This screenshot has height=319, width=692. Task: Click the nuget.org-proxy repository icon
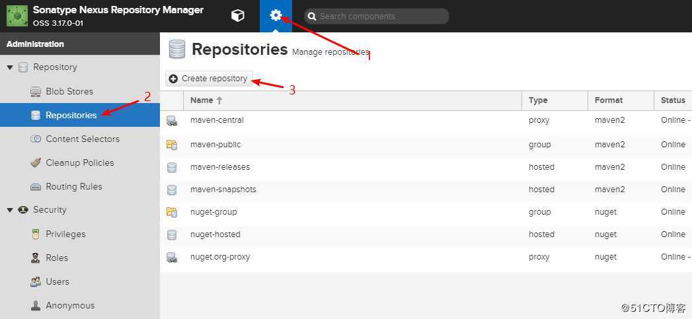coord(172,257)
